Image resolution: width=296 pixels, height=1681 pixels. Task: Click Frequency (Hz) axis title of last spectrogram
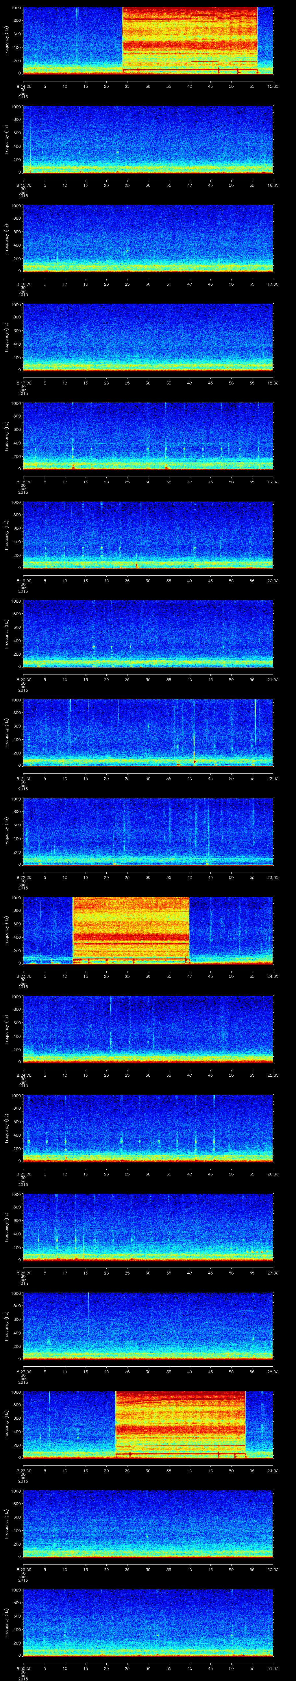(7, 1622)
